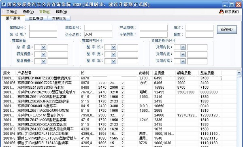Viewport: 243px width, 147px height.
Task: Click the QQ penguin contact icon
Action: click(x=221, y=12)
